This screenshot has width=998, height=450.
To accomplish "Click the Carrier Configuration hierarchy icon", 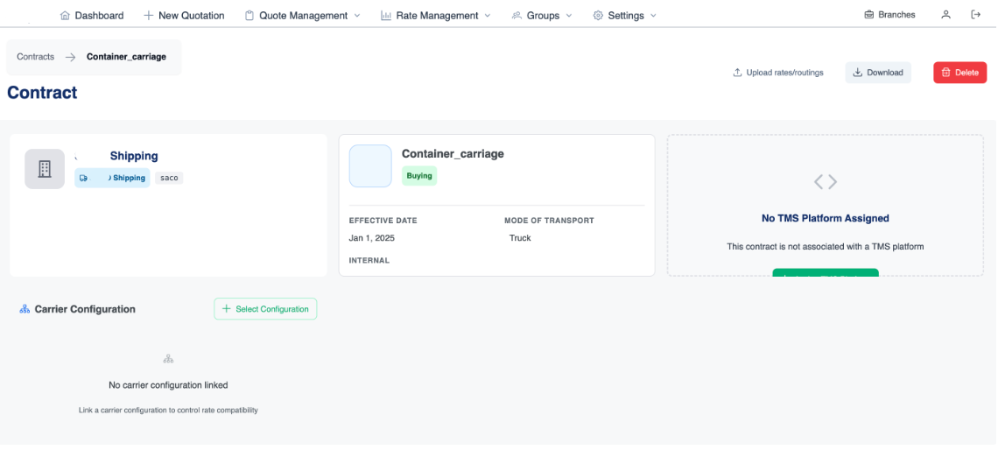I will coord(25,309).
